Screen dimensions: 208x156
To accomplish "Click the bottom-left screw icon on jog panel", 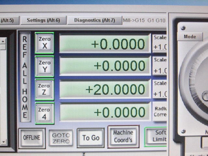I will tap(183, 131).
